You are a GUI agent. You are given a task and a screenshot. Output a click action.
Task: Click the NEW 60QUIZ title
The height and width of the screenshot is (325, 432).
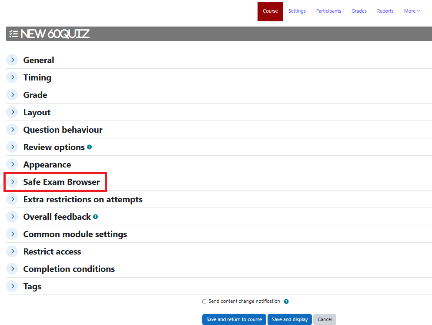pyautogui.click(x=55, y=34)
